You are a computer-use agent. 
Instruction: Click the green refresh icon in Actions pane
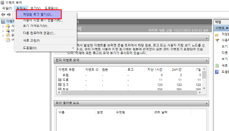click(x=217, y=66)
